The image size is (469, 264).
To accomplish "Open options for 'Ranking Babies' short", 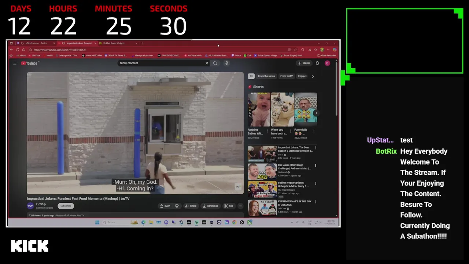I will [x=267, y=131].
